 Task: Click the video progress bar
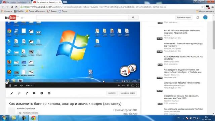pyautogui.click(x=73, y=83)
